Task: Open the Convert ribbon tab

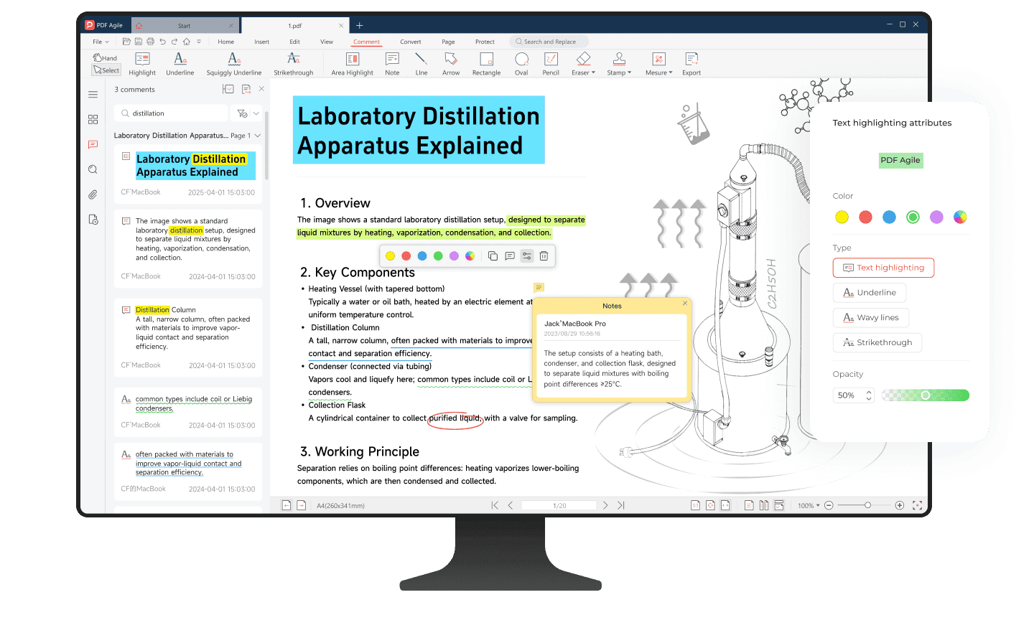Action: pos(411,42)
